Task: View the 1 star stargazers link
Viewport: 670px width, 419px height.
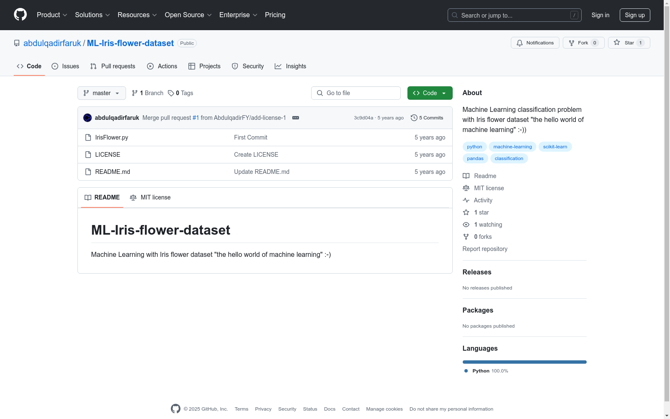Action: (476, 212)
